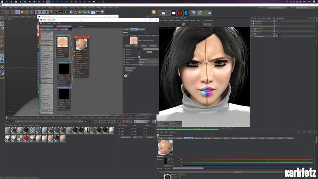Click Apply in coordinates panel
This screenshot has width=318, height=179.
tap(150, 137)
